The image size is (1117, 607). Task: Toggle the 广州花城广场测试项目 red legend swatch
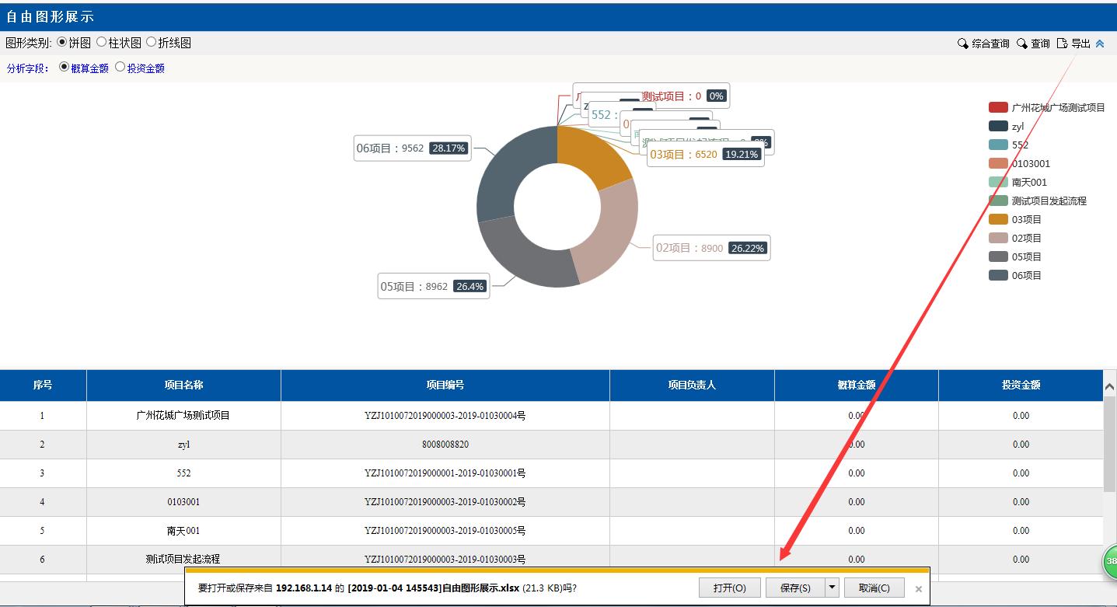[998, 107]
